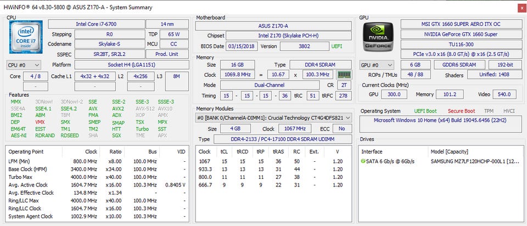Viewport: 527px width, 226px height.
Task: Click the Secure Boot status indicator
Action: coord(461,111)
